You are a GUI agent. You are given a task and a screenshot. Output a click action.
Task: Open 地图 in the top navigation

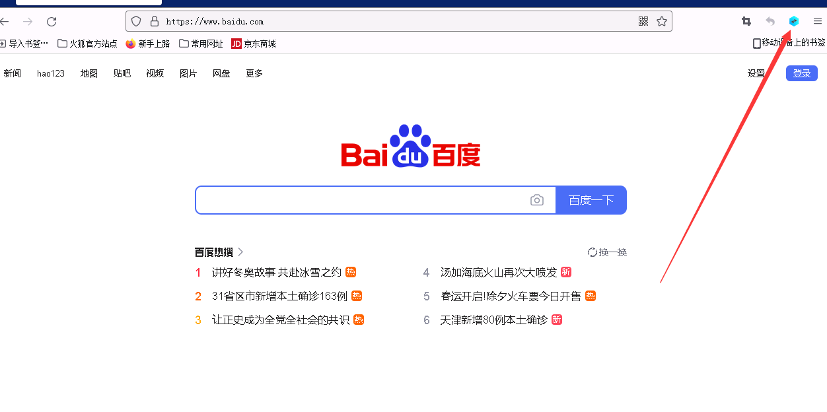click(89, 73)
